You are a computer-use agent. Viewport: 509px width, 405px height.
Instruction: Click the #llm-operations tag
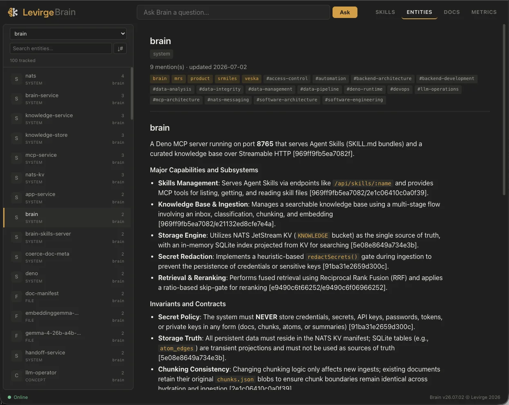pos(438,89)
